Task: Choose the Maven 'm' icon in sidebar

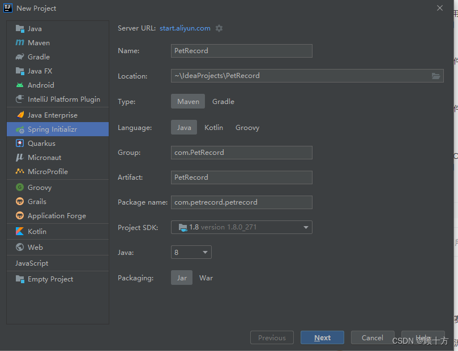Action: (x=20, y=42)
